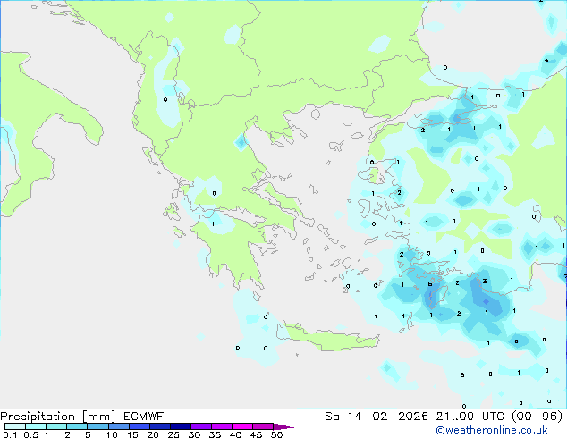Screen dimensions: 567x438
Task: Click the 'ECMWF' model label
Action: coord(144,417)
